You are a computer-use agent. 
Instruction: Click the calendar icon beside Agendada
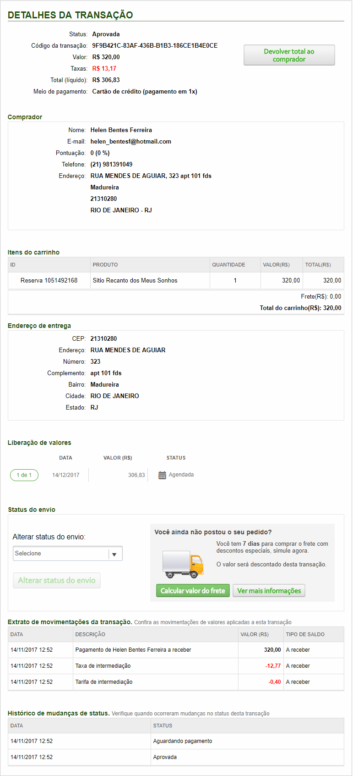tap(162, 475)
